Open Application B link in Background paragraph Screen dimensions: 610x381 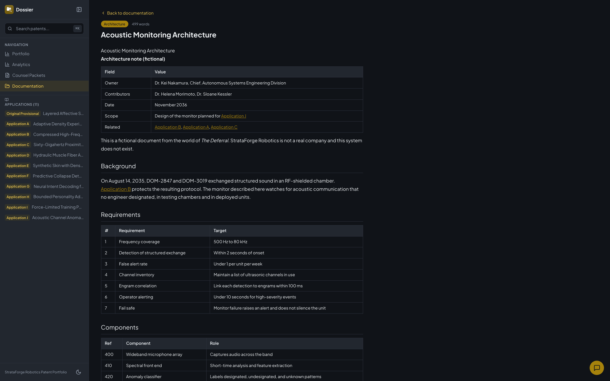116,189
